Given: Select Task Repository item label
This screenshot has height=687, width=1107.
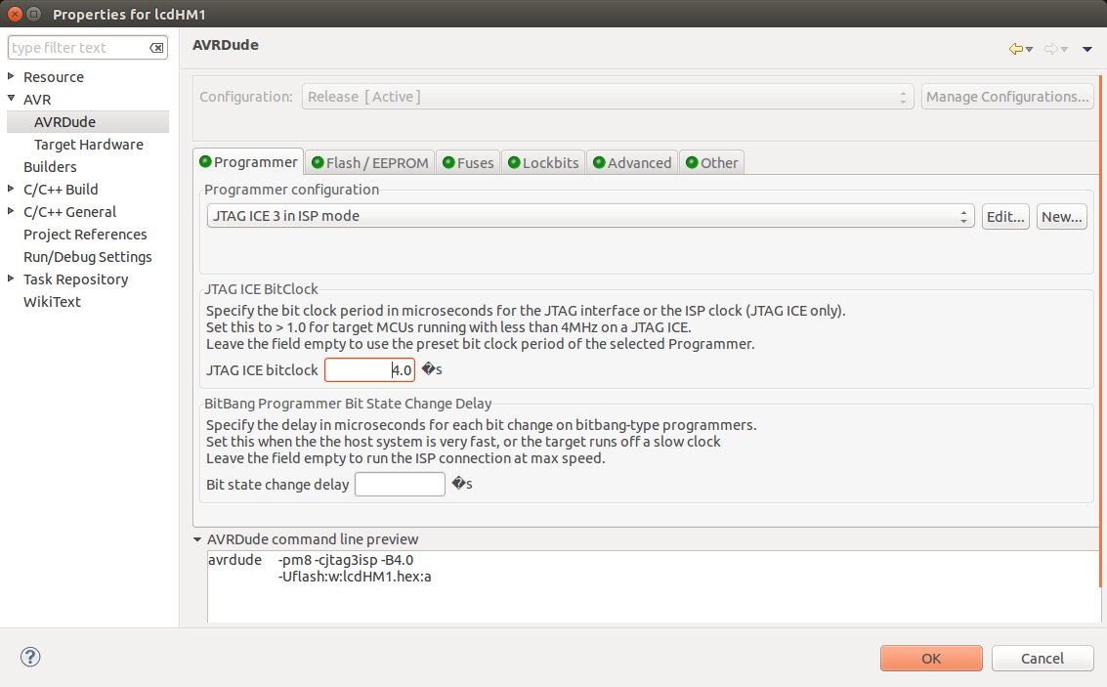Looking at the screenshot, I should tap(76, 279).
